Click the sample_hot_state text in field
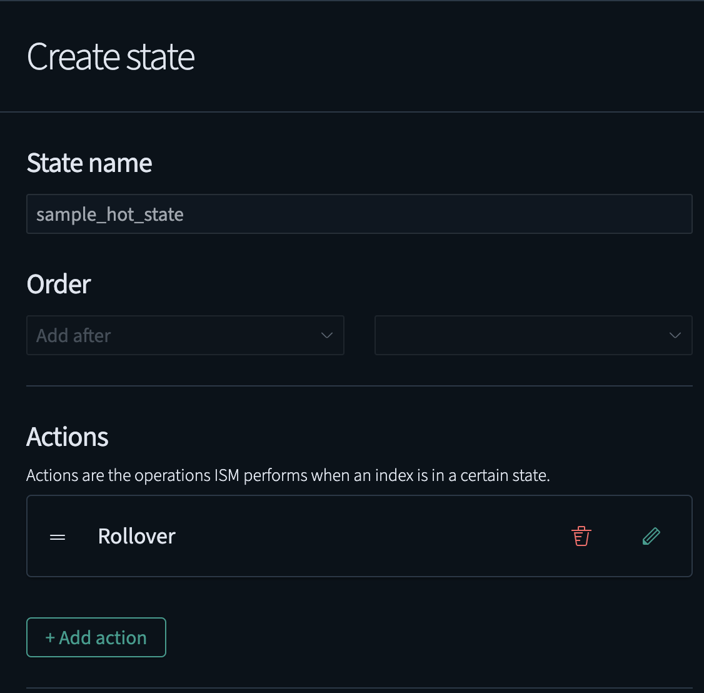Screen dimensions: 704x693 (110, 215)
